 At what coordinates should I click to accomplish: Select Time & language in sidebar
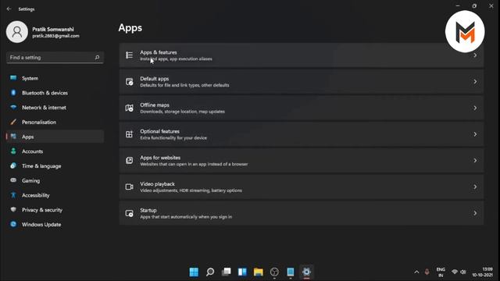click(55, 166)
